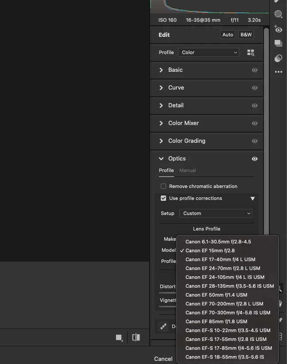Toggle before/after split view icon
Screen dimensions: 287x364
(x=136, y=337)
